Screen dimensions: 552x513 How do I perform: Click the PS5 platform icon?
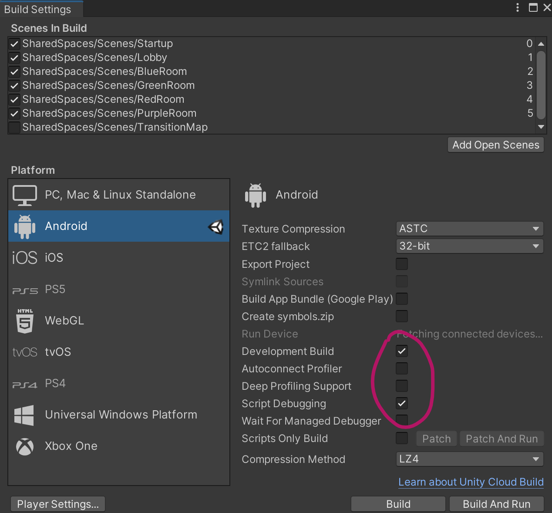pyautogui.click(x=24, y=289)
